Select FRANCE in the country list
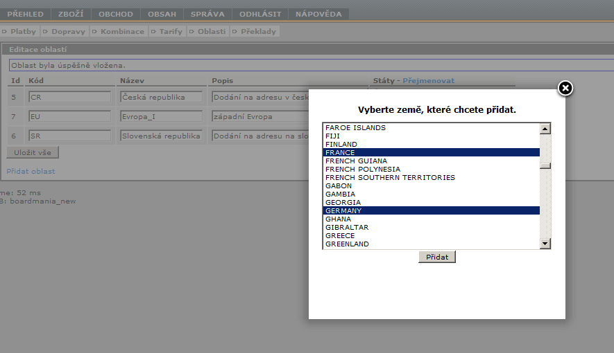 [431, 152]
